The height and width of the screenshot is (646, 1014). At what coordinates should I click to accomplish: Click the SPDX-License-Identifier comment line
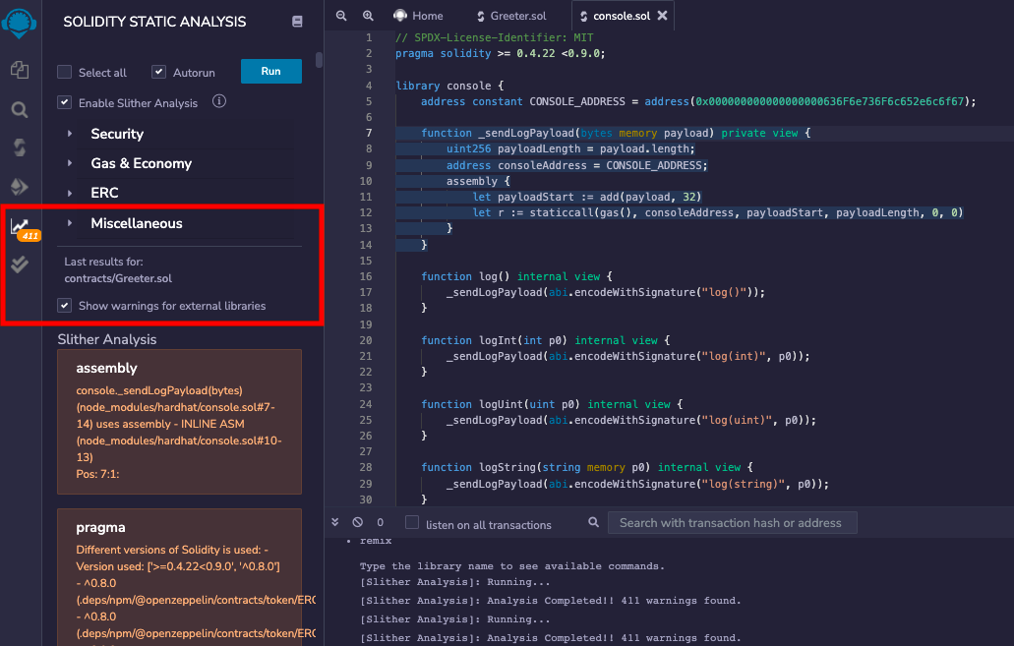494,37
